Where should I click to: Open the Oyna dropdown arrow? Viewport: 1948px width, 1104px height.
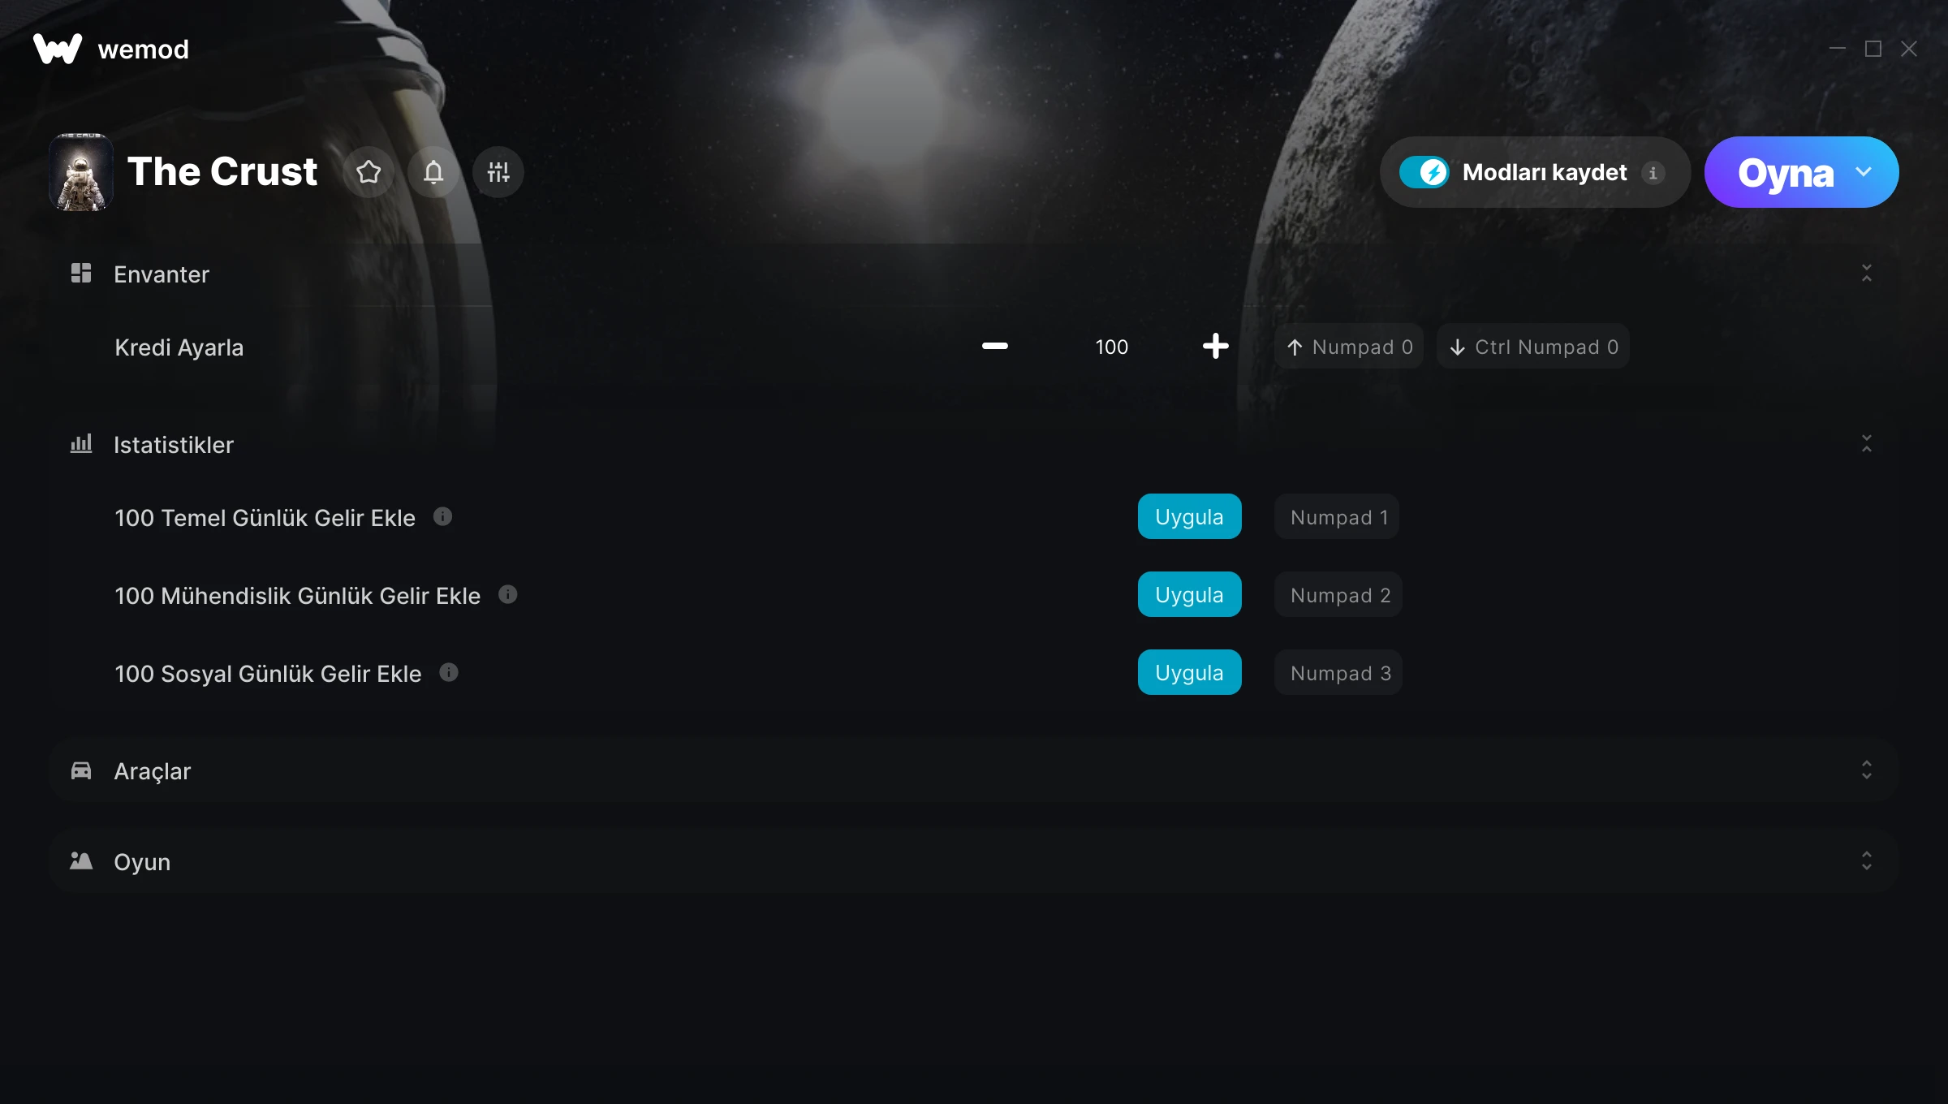pos(1864,172)
